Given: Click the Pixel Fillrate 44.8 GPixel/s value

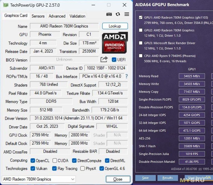Looking at the screenshot, I should click(46, 93).
